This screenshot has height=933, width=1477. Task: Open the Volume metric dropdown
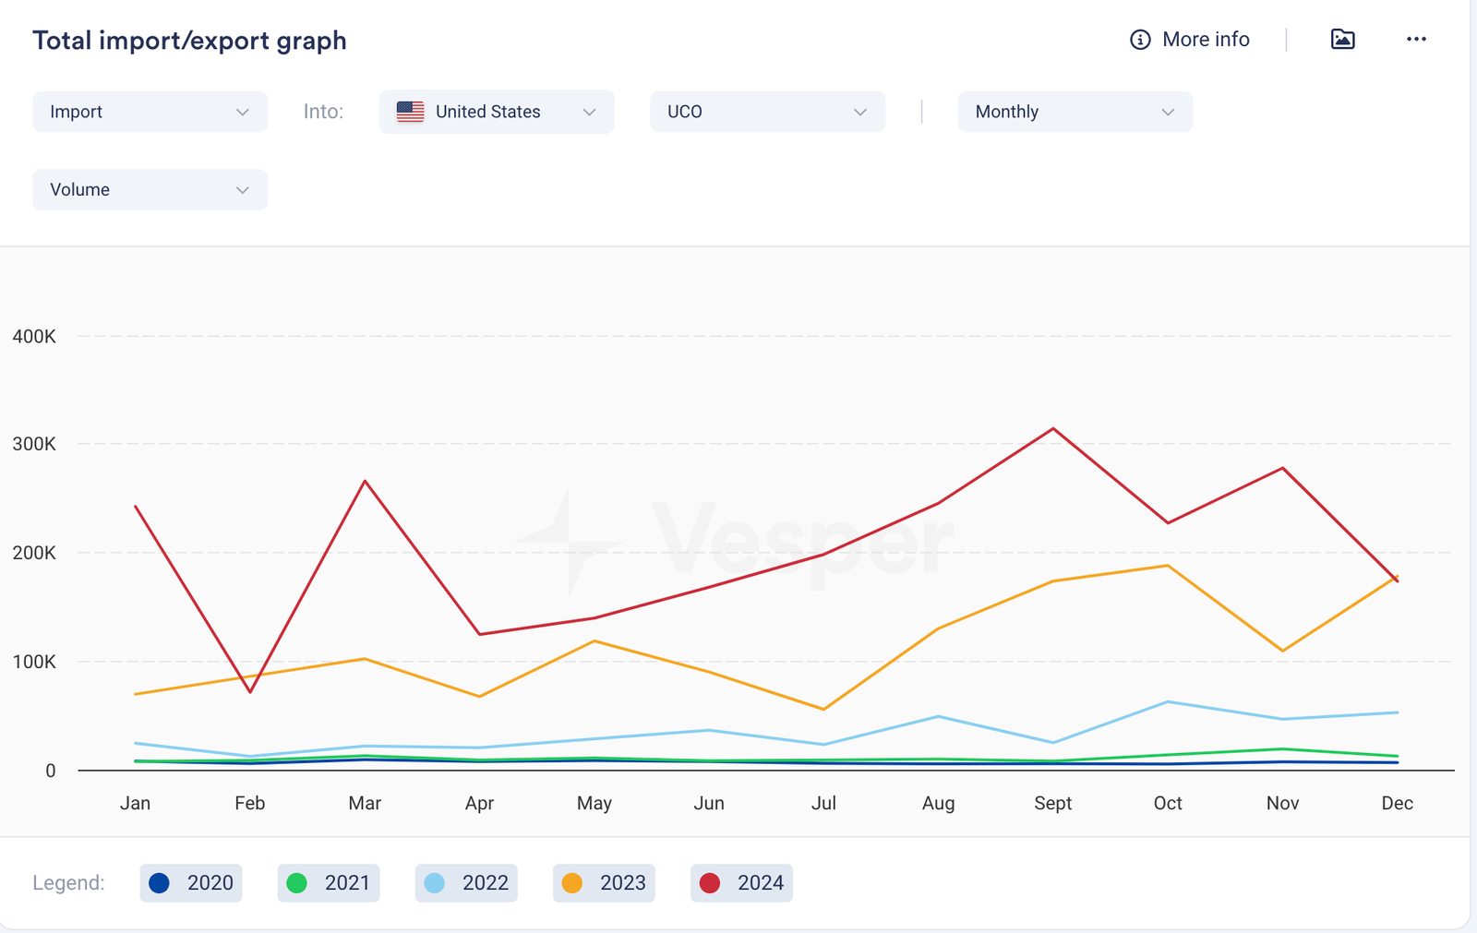(150, 190)
